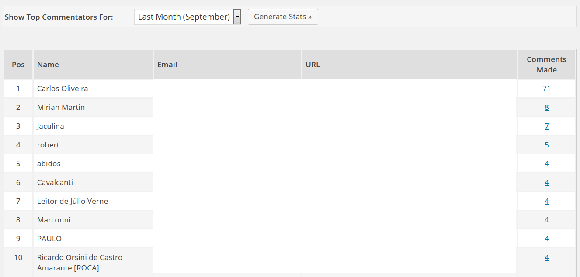Click the Show Top Commentators For label
Viewport: 580px width, 277px height.
click(x=59, y=17)
